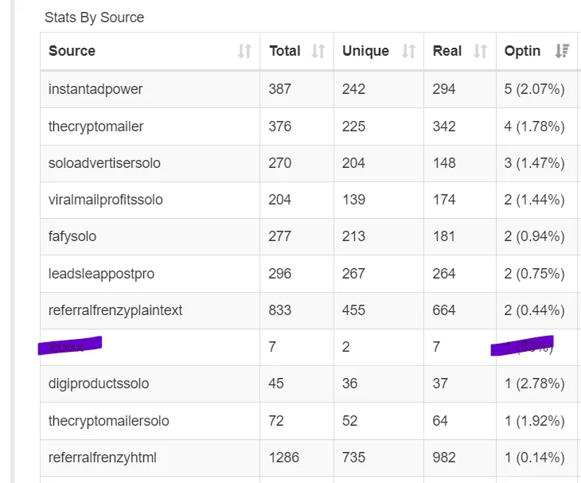Click the referralfrenzyplaintext source name

[115, 310]
